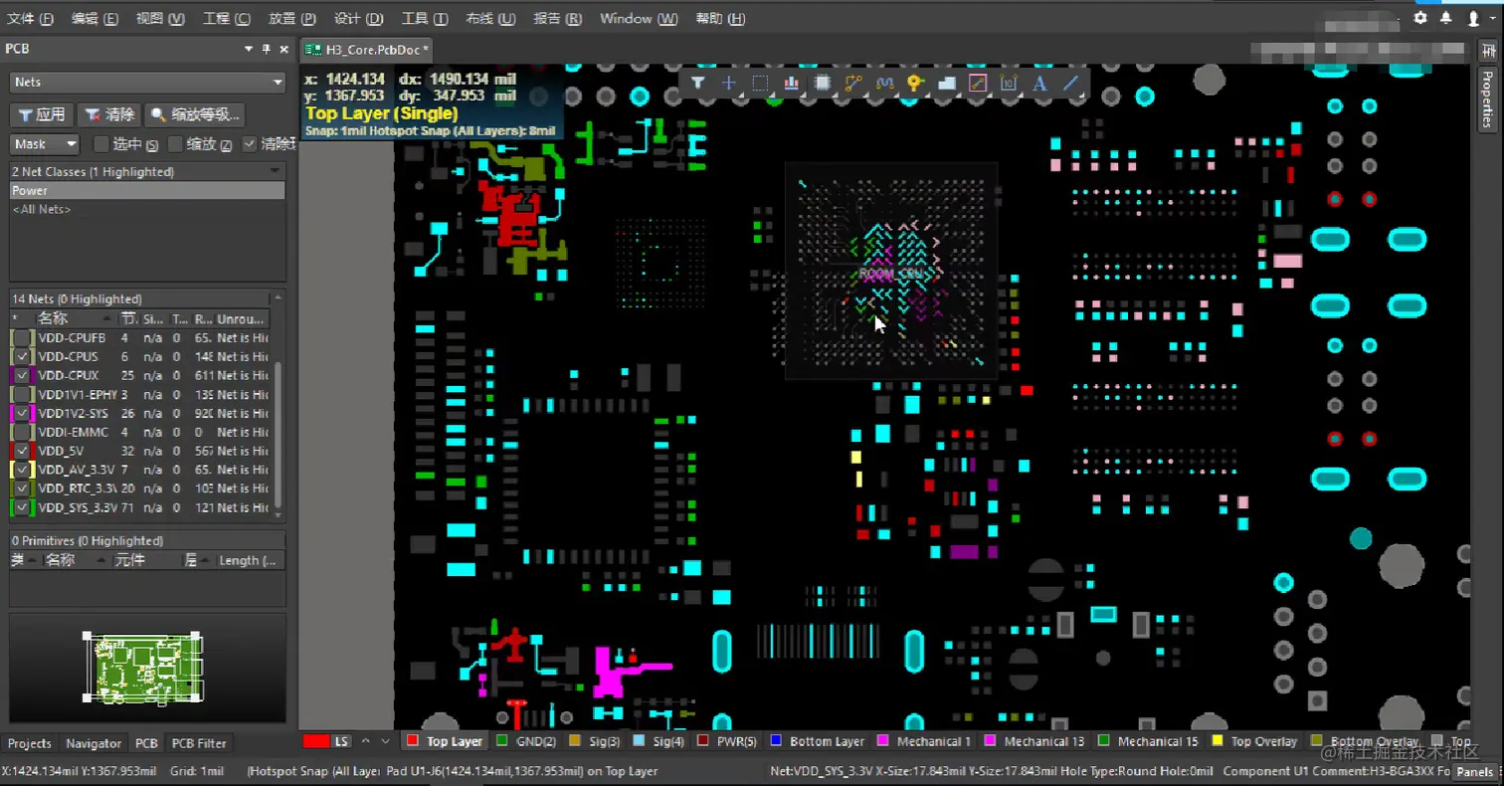Open the 文件 (F) menu

coord(30,18)
